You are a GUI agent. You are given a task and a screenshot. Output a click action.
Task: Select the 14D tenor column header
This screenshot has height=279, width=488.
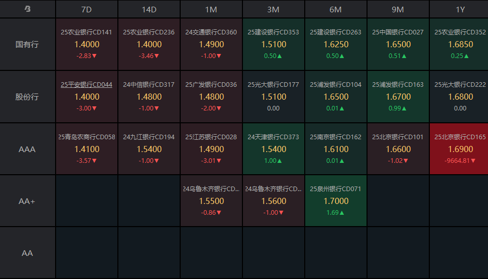tap(149, 9)
